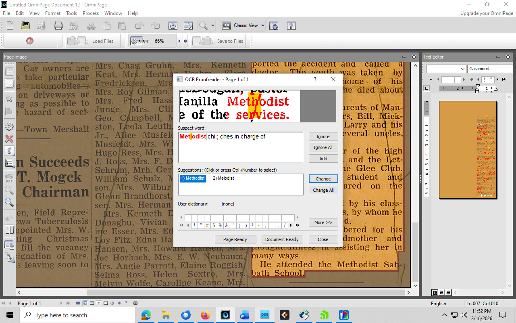The image size is (516, 323).
Task: Click the Ignore All button
Action: click(323, 147)
